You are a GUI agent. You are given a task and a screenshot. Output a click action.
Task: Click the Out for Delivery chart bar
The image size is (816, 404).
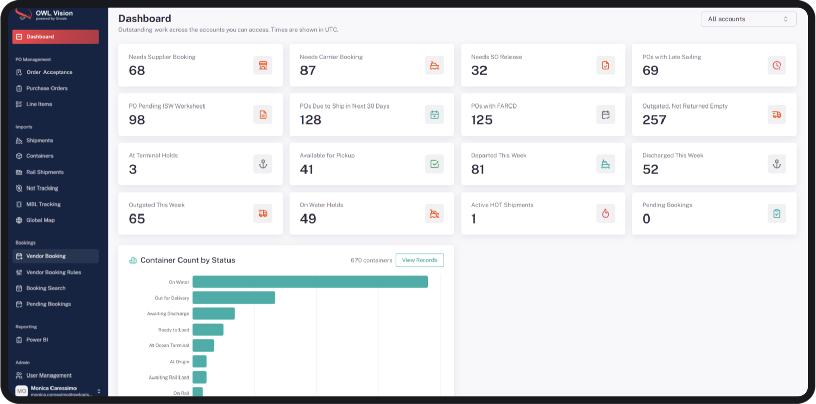click(x=234, y=298)
